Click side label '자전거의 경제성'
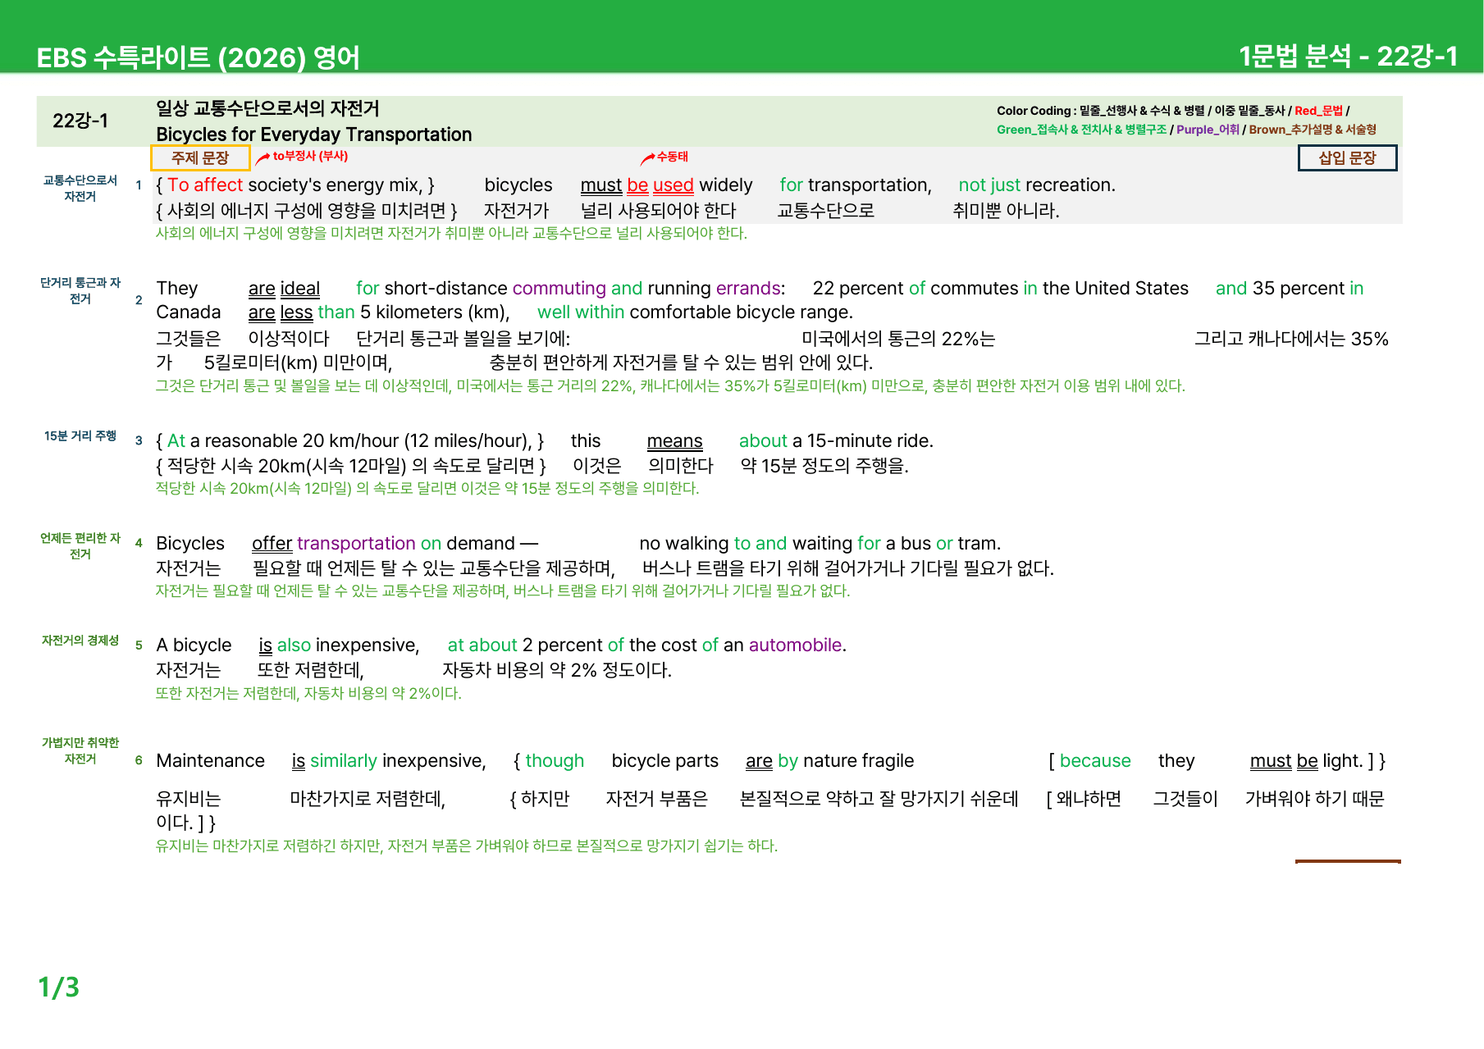Screen dimensions: 1484x1049 coord(80,641)
